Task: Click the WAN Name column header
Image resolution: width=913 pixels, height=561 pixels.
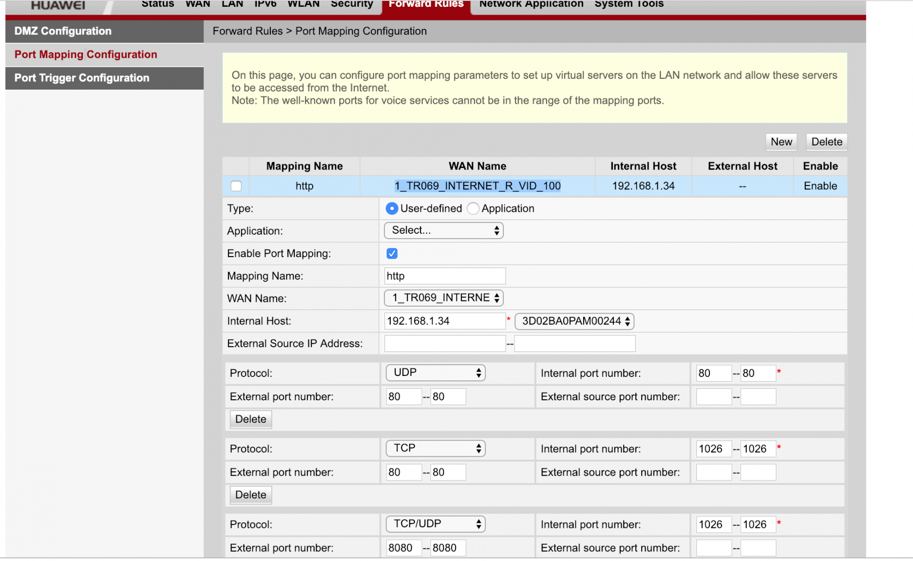Action: click(477, 166)
